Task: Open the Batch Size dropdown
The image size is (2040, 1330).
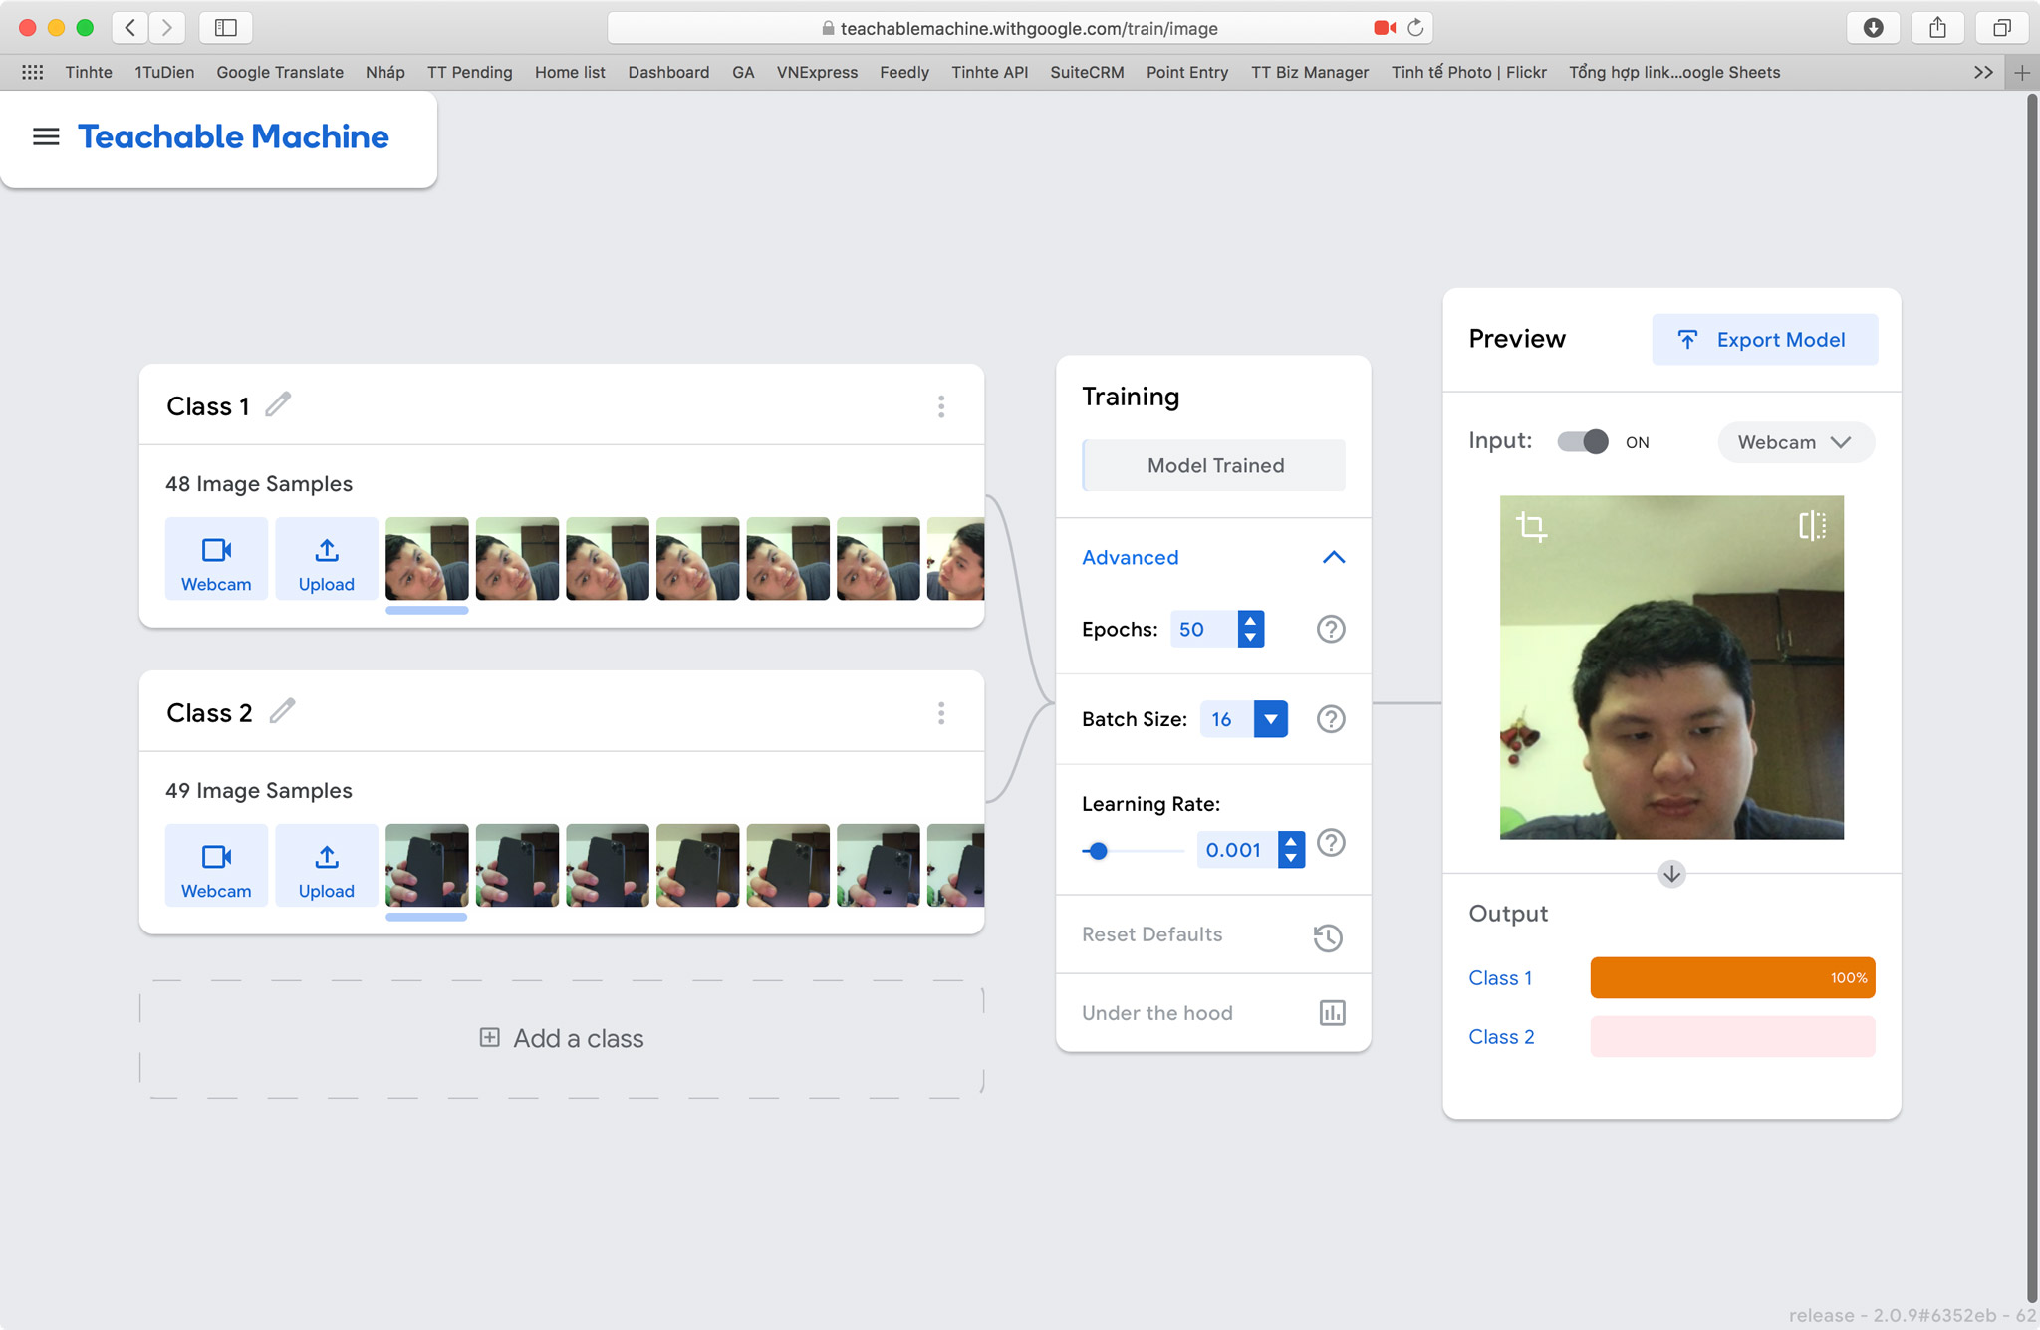Action: [1271, 719]
